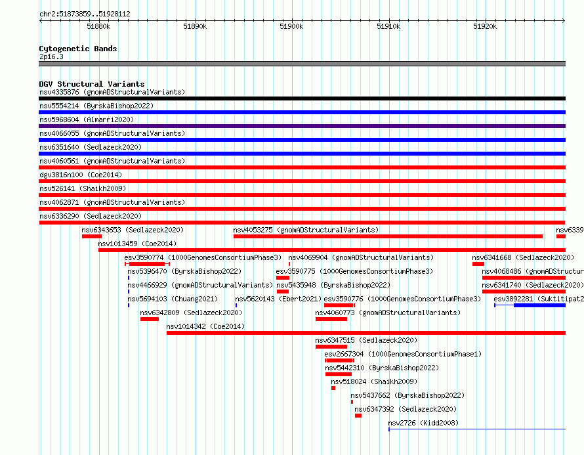Select the black nsv4335876 variant bar

point(302,98)
